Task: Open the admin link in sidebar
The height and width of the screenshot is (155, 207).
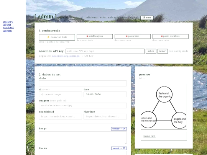Action: click(x=7, y=31)
